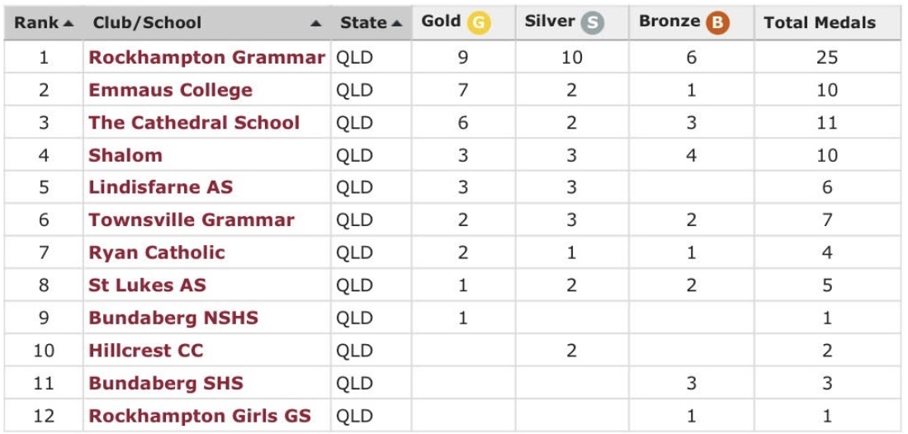Sort by Rank column arrow
The height and width of the screenshot is (434, 908).
(x=69, y=23)
